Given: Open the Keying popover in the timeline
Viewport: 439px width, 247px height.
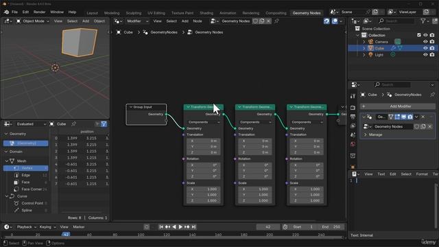Looking at the screenshot, I should coord(47,227).
